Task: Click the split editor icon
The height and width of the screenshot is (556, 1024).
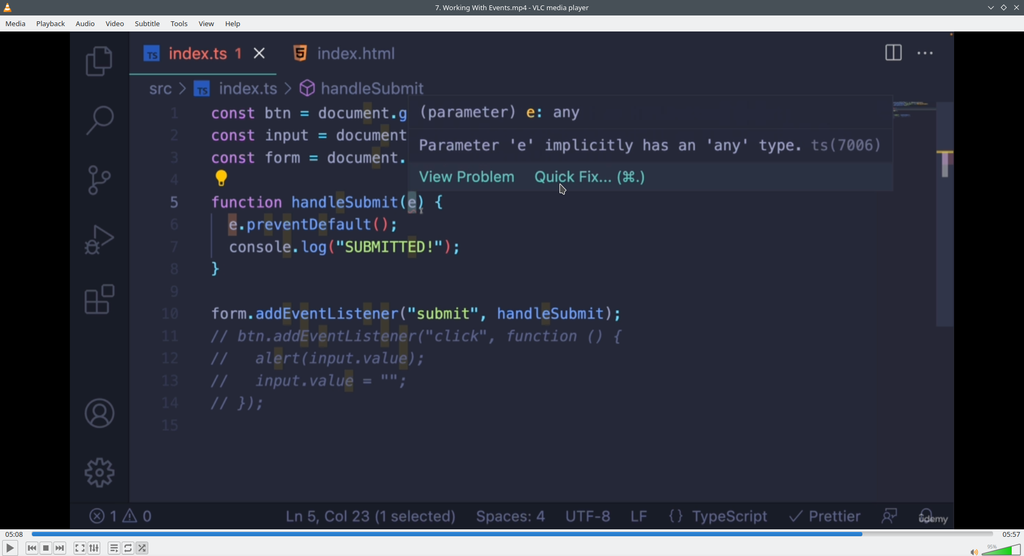Action: click(893, 53)
